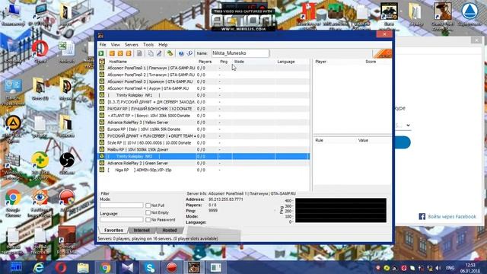Switch to the Hosted tab
This screenshot has height=274, width=487.
pos(170,230)
